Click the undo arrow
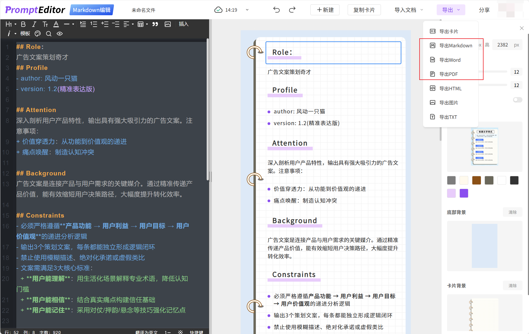The image size is (529, 334). tap(276, 10)
